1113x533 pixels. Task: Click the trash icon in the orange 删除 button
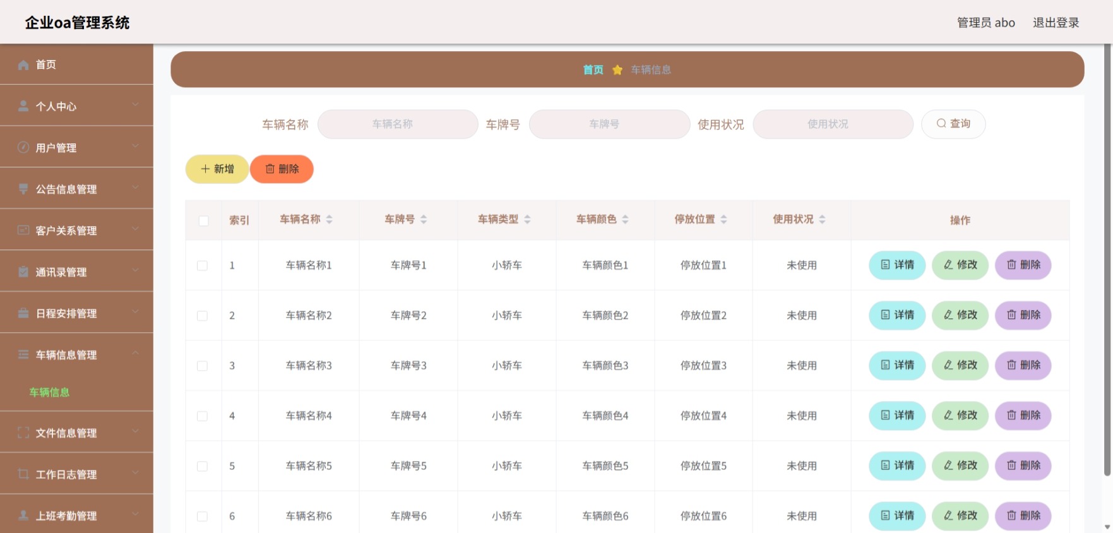coord(270,169)
